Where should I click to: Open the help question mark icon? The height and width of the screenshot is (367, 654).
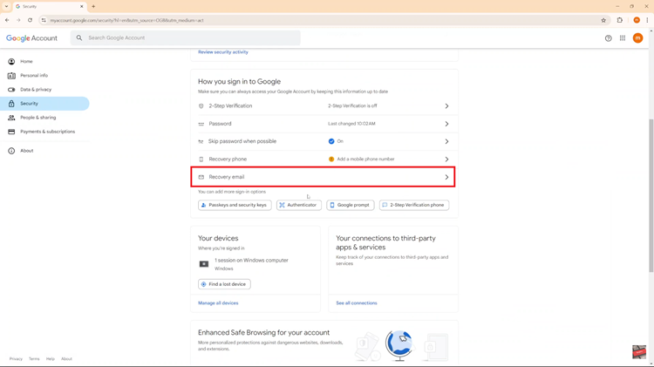click(x=608, y=38)
